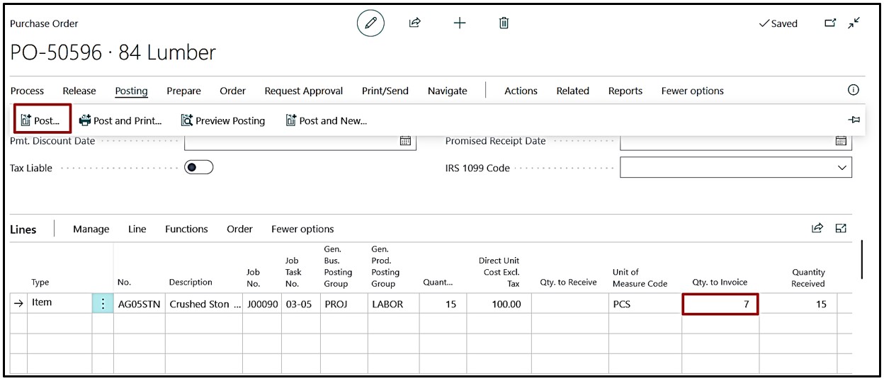
Task: Click Post and Print... action
Action: pos(120,120)
